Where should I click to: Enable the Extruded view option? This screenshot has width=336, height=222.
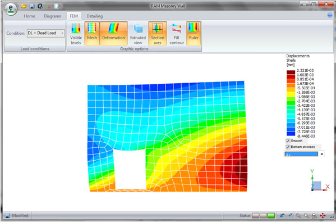[x=138, y=34]
